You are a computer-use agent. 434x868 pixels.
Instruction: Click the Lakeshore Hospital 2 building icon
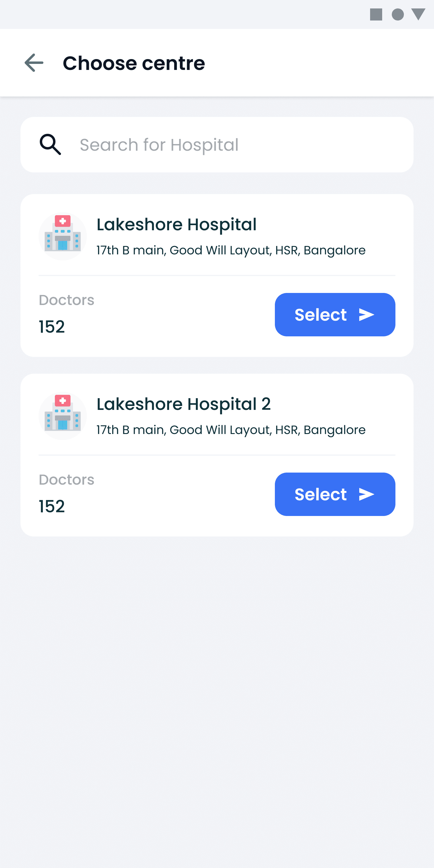[x=63, y=416]
